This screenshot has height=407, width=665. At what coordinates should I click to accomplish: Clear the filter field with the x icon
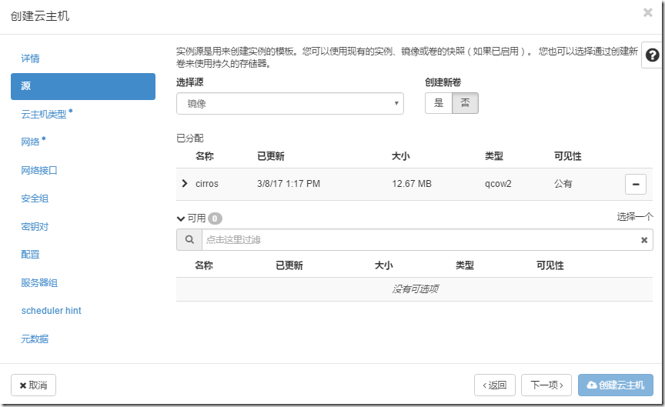point(643,240)
